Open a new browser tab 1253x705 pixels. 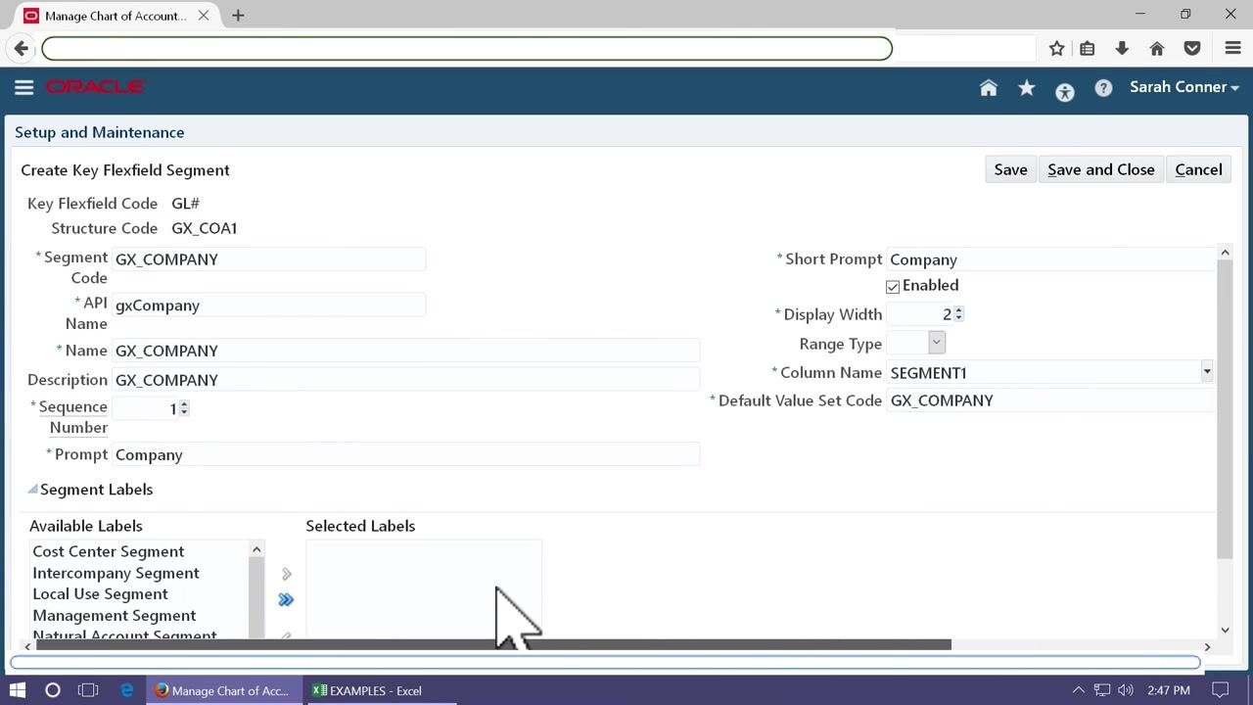(238, 16)
